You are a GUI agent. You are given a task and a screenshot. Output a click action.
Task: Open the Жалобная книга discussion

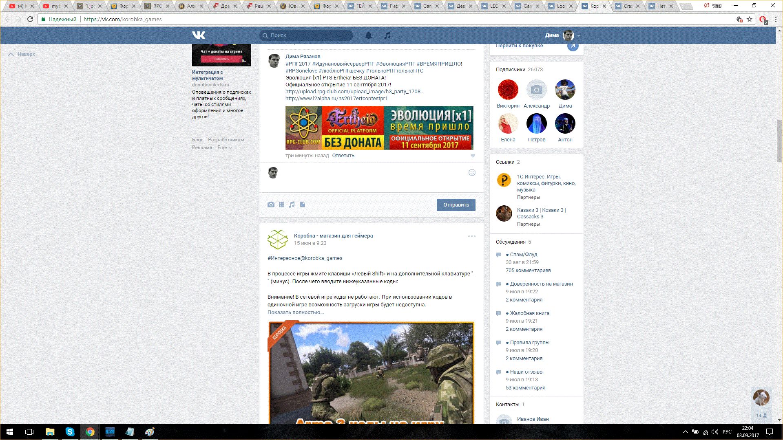click(529, 313)
